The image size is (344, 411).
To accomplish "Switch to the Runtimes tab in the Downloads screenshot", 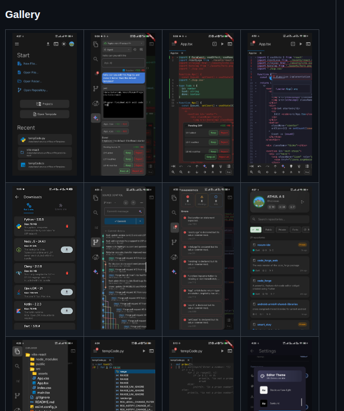I will tap(28, 207).
